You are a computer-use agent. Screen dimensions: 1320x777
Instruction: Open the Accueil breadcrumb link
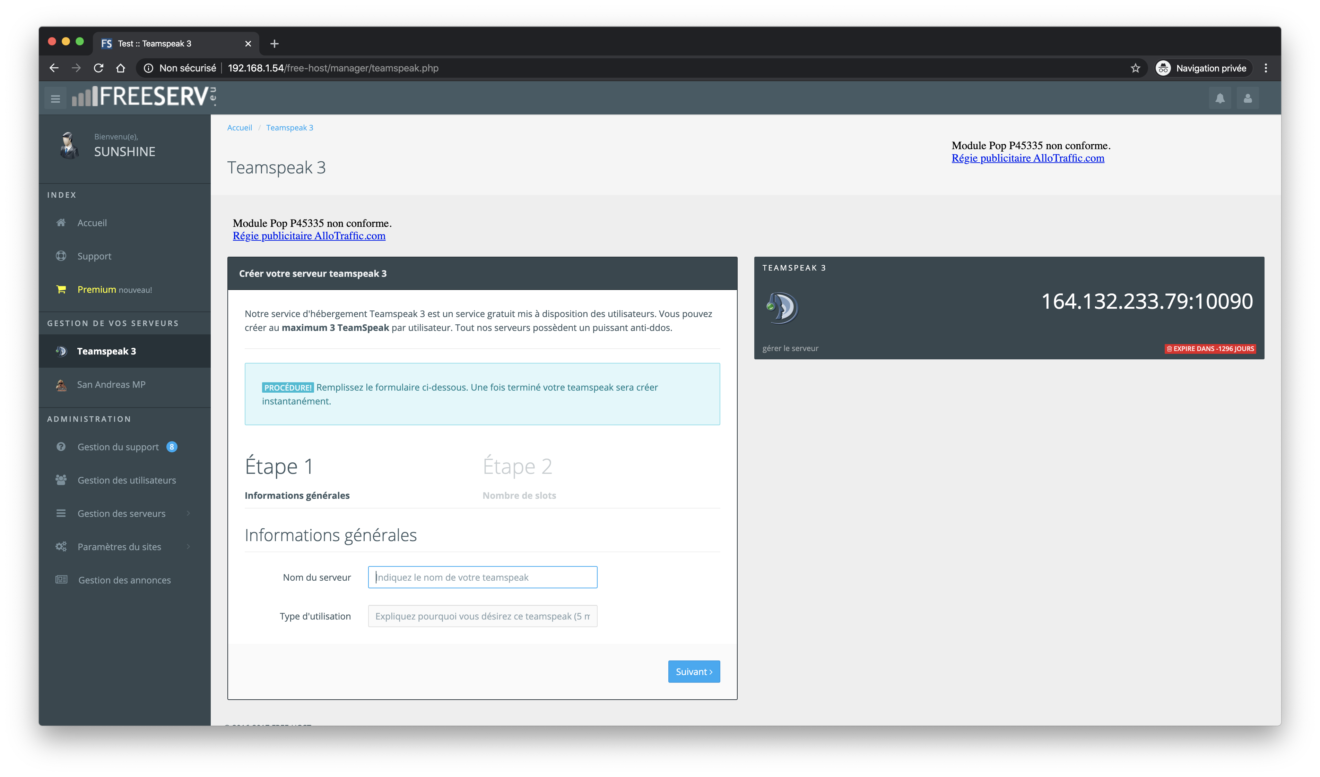point(240,127)
